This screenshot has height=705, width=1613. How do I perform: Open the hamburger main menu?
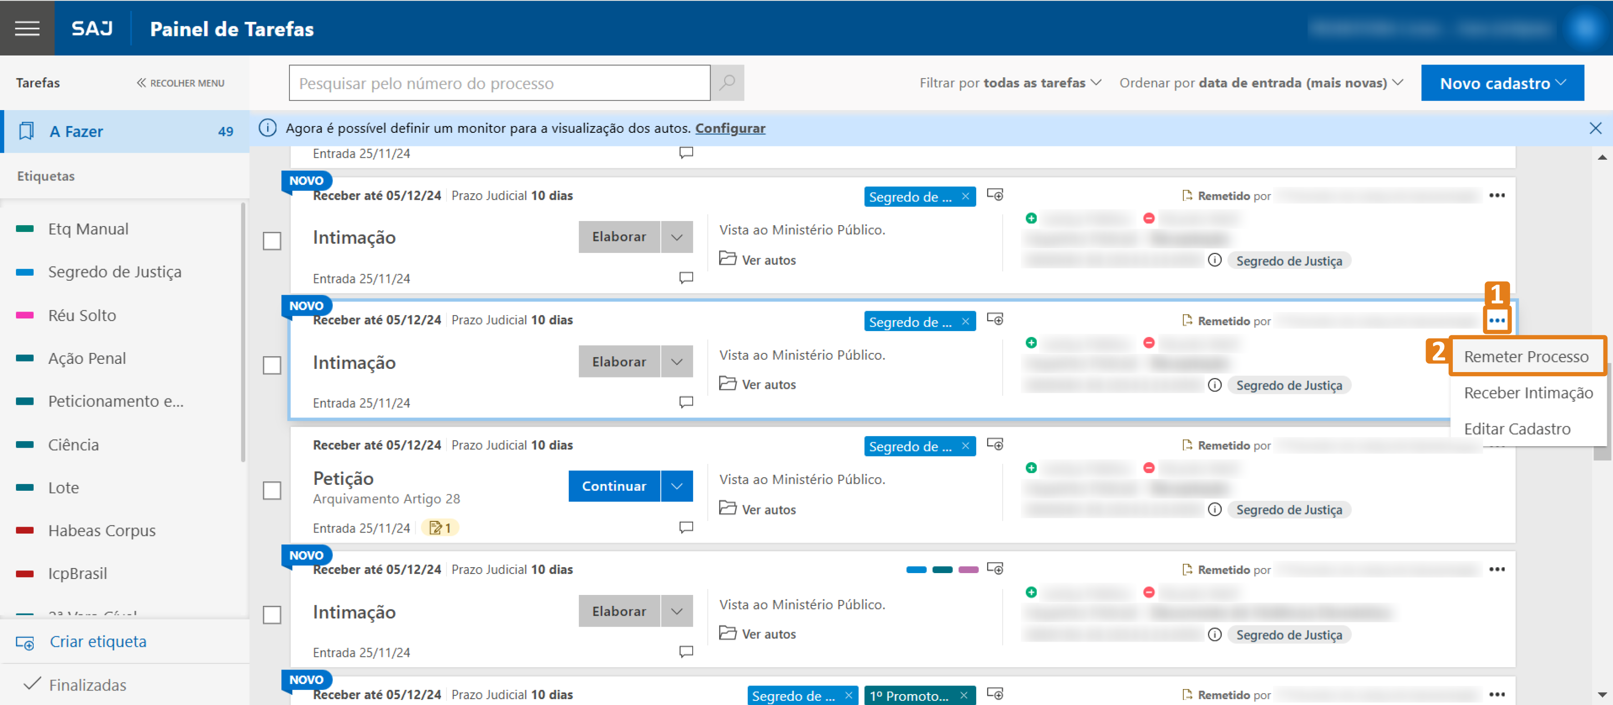[x=27, y=28]
